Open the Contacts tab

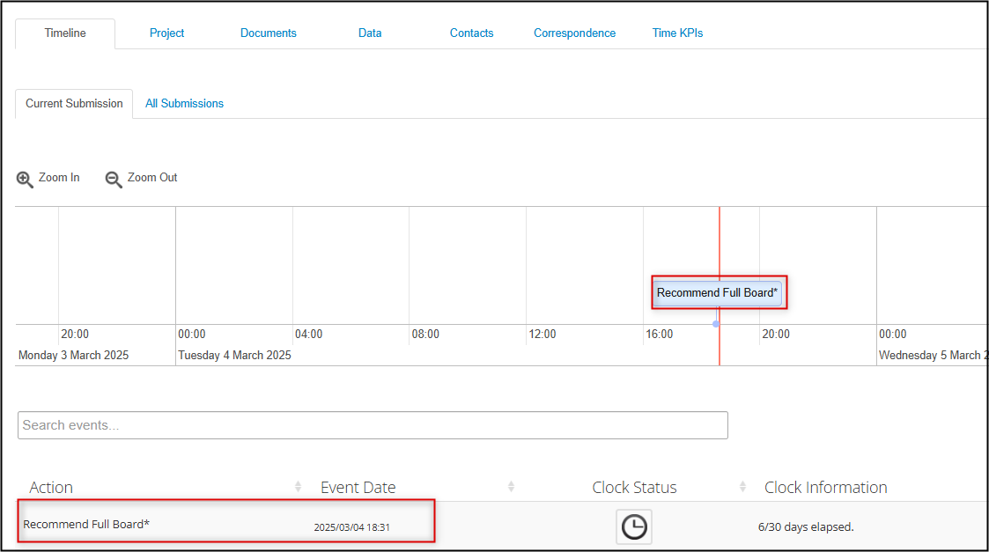click(x=471, y=33)
